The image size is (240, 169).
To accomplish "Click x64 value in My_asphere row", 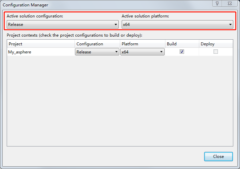I will tap(125, 52).
